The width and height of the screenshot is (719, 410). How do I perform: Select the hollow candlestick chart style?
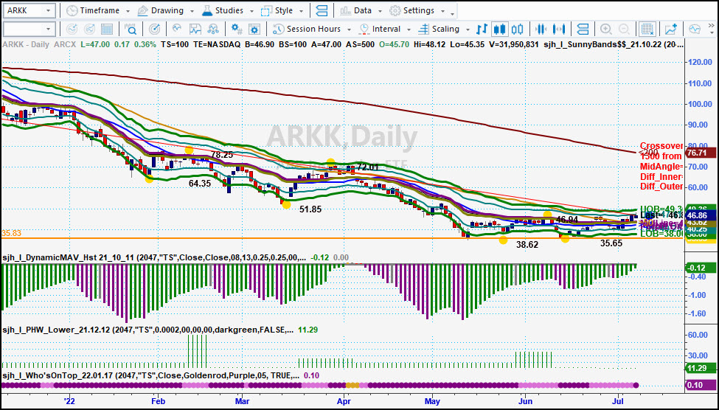[x=517, y=29]
